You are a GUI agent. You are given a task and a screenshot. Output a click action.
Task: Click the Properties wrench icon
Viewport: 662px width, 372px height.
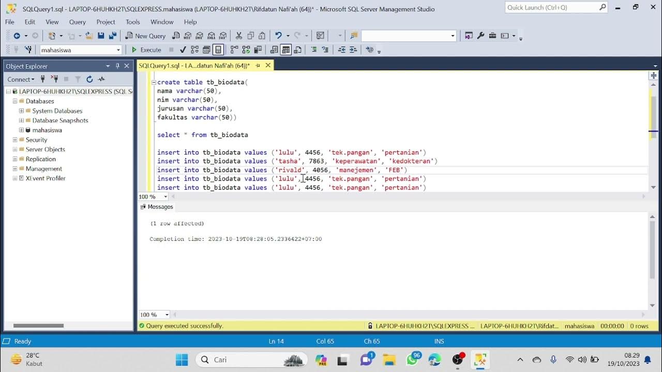[480, 36]
